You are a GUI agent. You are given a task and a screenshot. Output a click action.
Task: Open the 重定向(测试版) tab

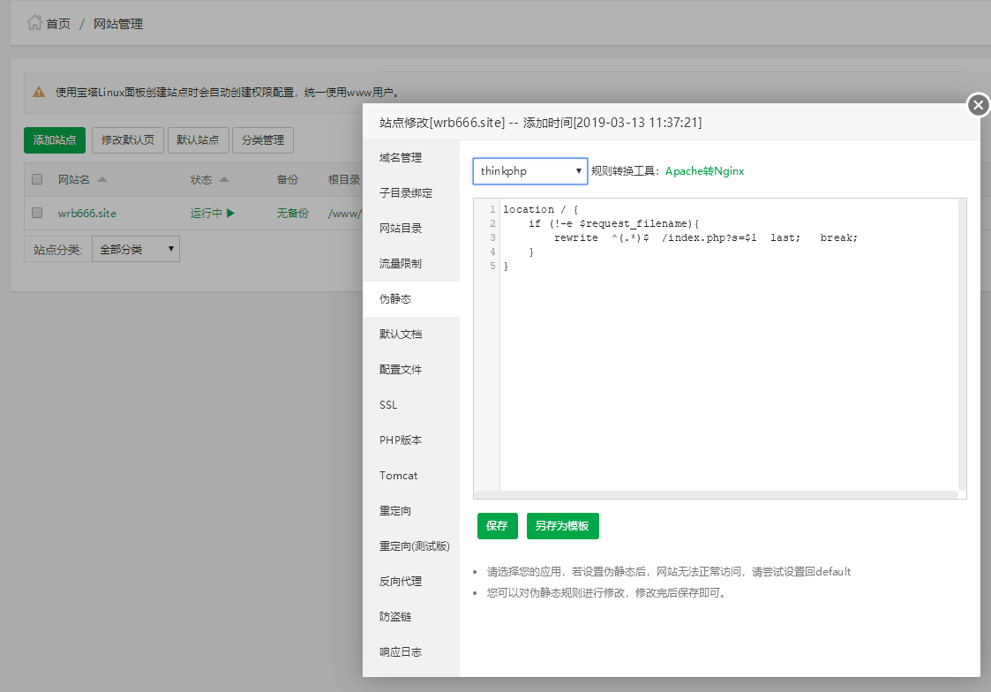click(411, 546)
